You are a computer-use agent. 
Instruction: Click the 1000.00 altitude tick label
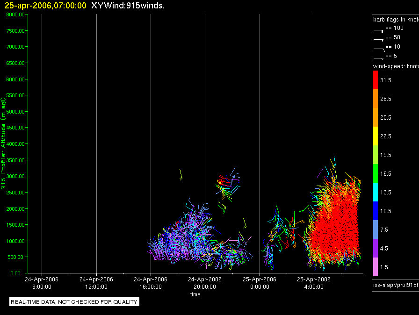pos(15,241)
